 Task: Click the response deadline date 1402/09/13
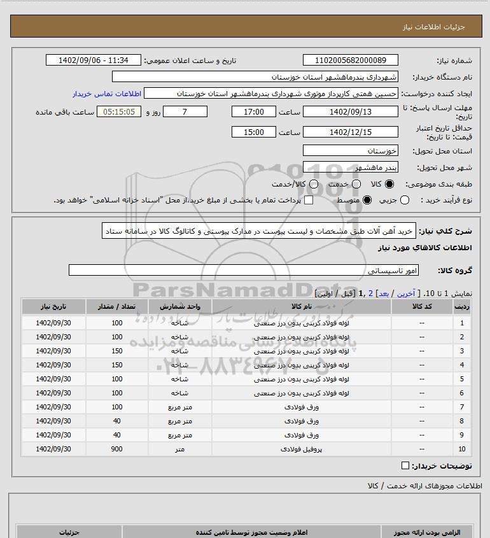pyautogui.click(x=351, y=111)
